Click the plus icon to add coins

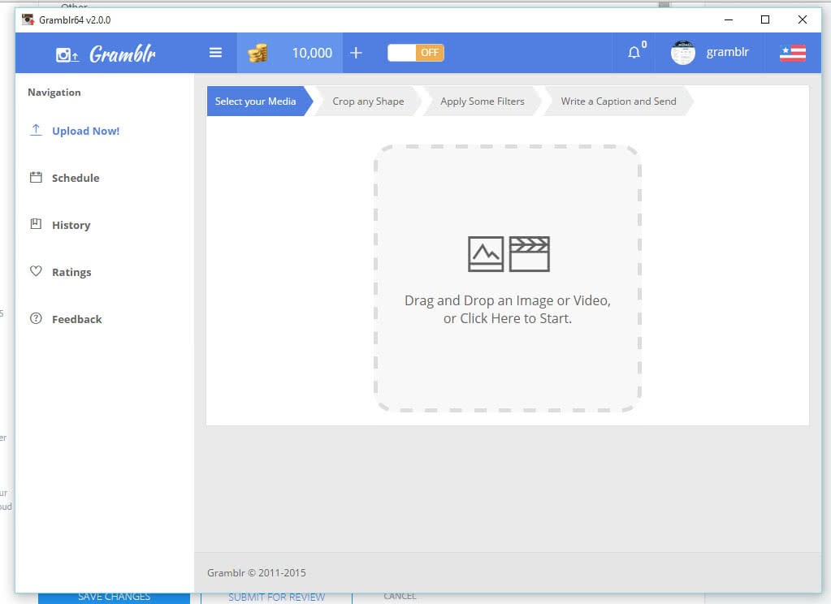(356, 53)
